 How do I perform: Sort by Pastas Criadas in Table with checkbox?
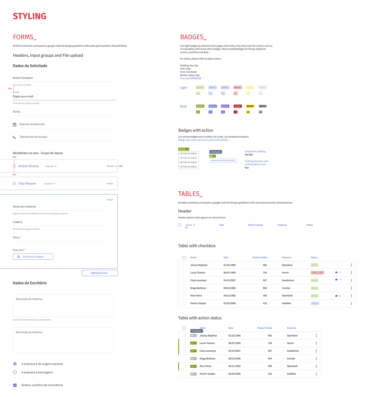(x=260, y=257)
